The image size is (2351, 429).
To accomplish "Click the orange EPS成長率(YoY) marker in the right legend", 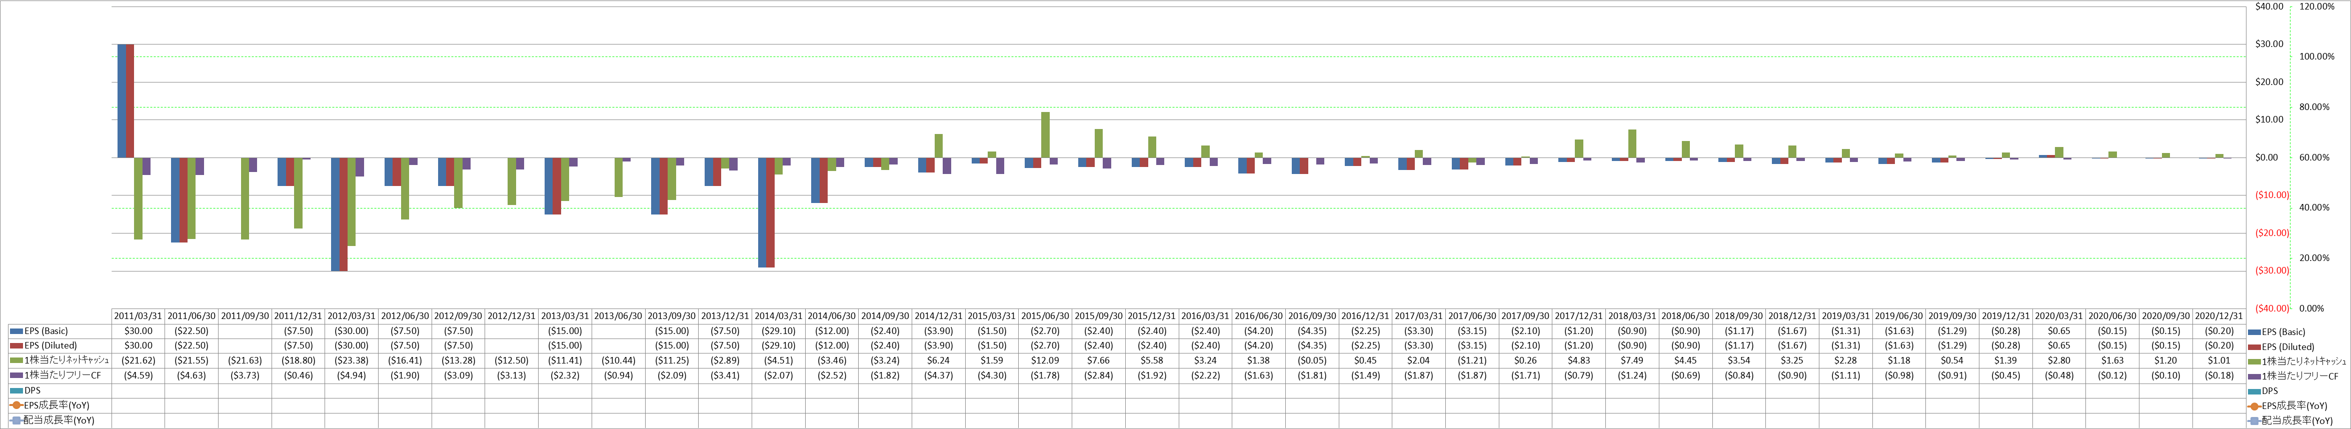I will click(x=2254, y=406).
